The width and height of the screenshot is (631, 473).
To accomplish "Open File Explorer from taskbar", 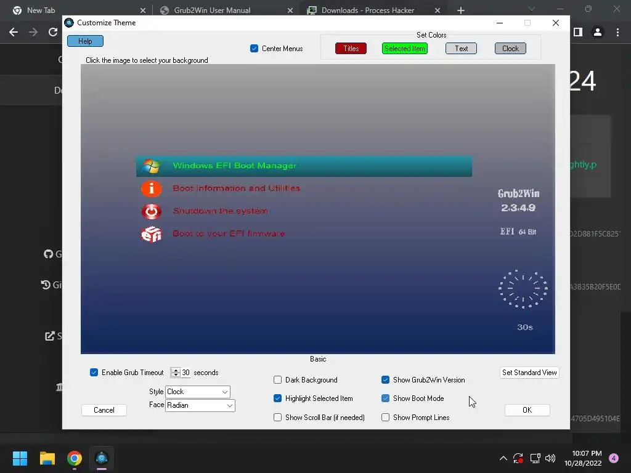I will coord(47,458).
